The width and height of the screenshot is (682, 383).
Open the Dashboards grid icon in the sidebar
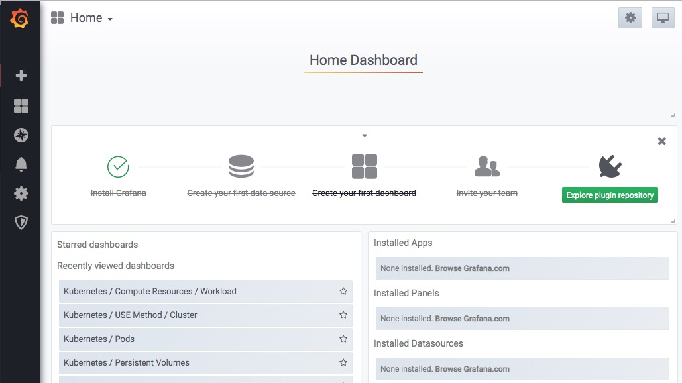click(21, 106)
